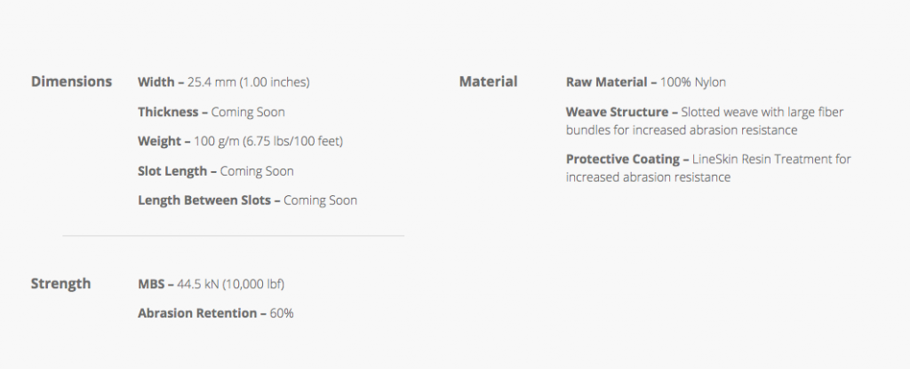This screenshot has height=369, width=910.
Task: Click the Width label
Action: coord(156,82)
